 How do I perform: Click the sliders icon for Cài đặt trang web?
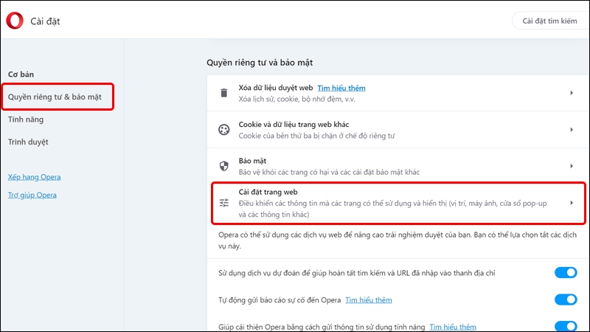pyautogui.click(x=224, y=203)
